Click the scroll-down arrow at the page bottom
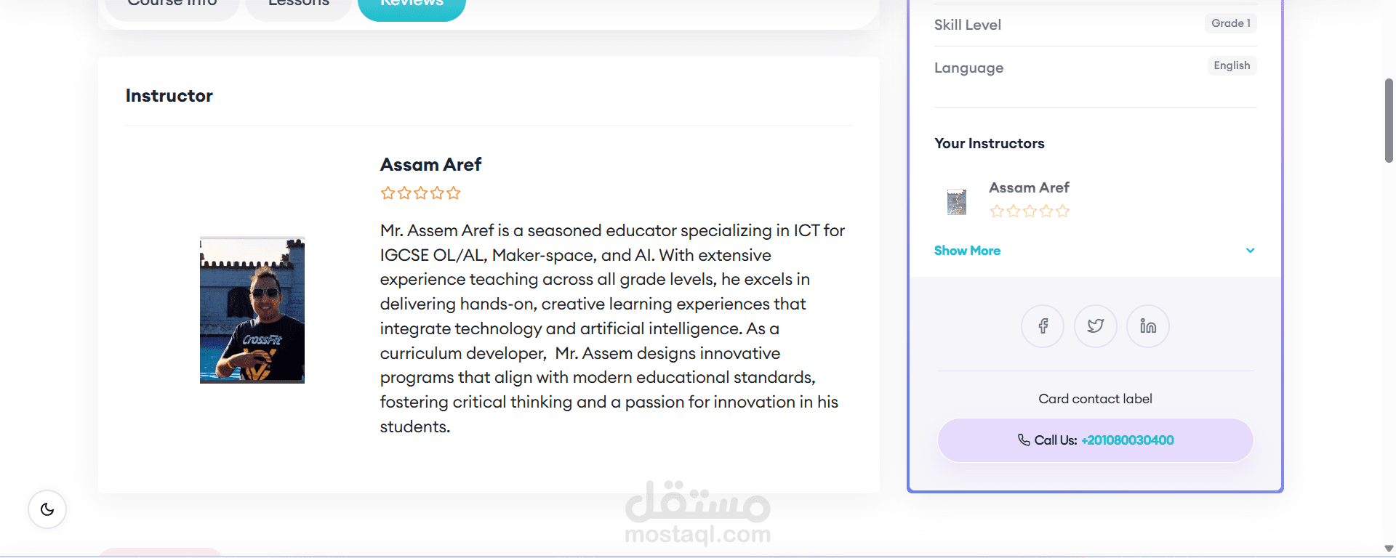This screenshot has width=1396, height=558. (1389, 549)
